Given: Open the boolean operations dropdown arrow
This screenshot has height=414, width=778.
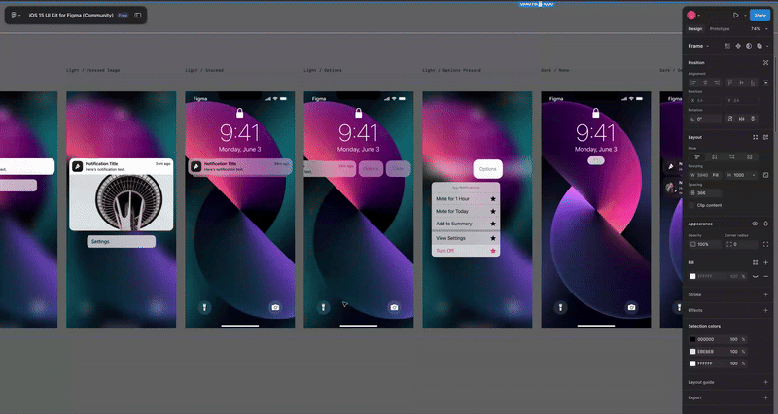Looking at the screenshot, I should pyautogui.click(x=766, y=46).
